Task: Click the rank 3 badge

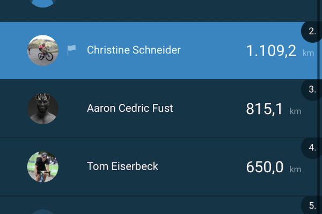Action: (x=312, y=90)
